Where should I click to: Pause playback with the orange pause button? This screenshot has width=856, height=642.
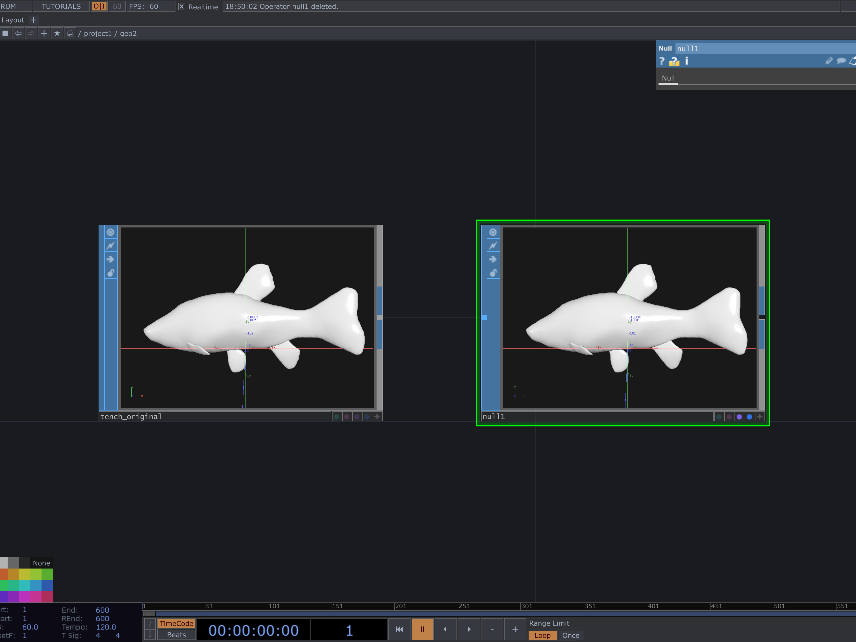(422, 630)
